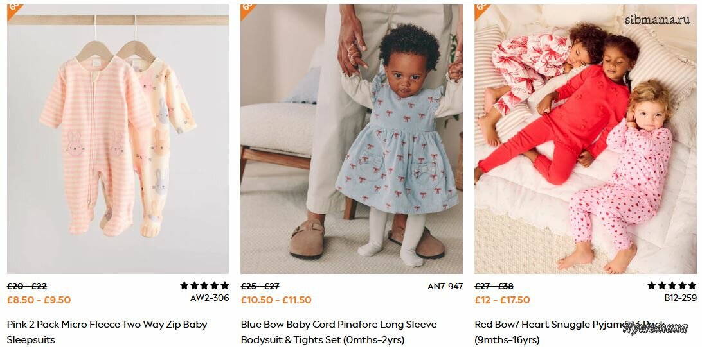702x347 pixels.
Task: Click product code AN7-947
Action: click(445, 286)
